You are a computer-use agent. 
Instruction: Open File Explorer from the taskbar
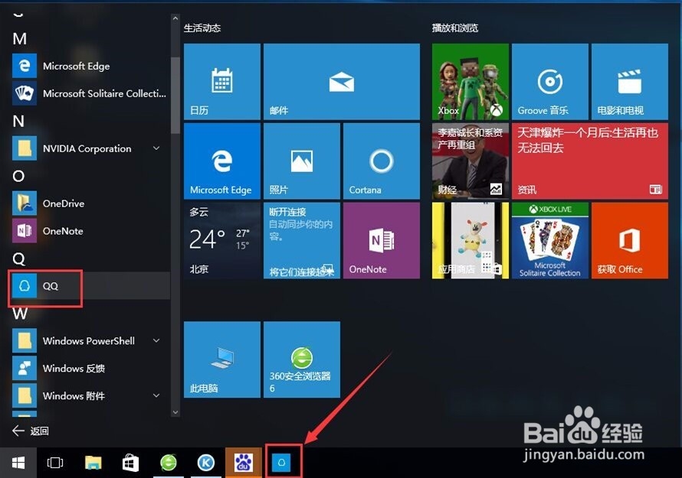[x=93, y=463]
